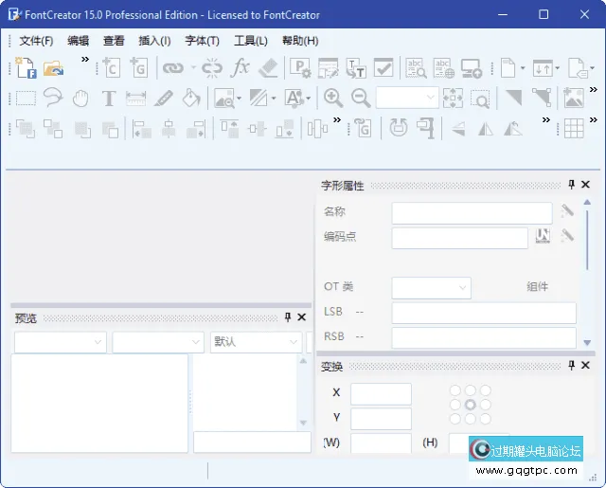Click the validation checkmark icon
This screenshot has width=606, height=488.
point(383,68)
